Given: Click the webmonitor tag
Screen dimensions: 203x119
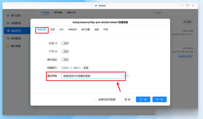Looking at the screenshot, I should tap(185, 56).
